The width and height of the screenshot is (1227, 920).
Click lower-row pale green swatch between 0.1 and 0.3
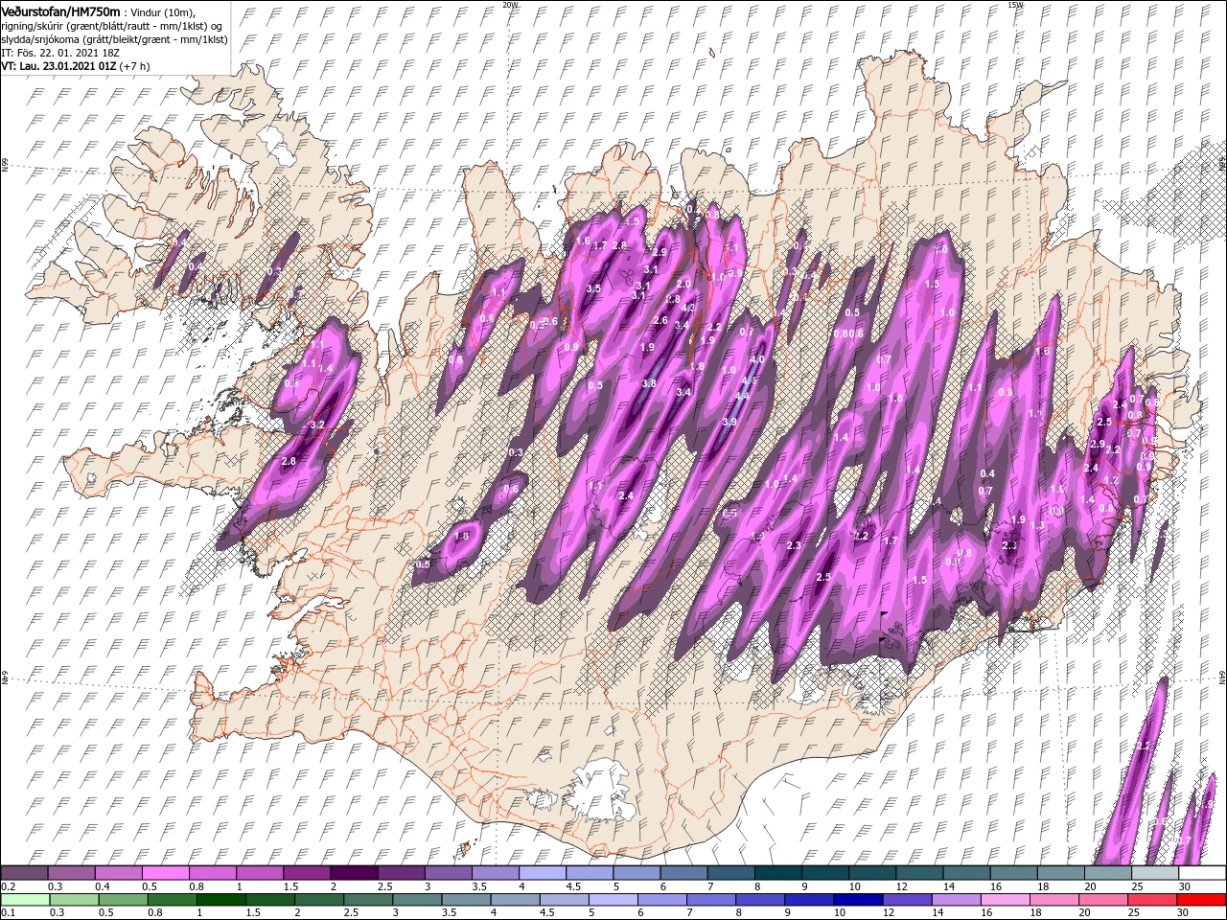[25, 900]
